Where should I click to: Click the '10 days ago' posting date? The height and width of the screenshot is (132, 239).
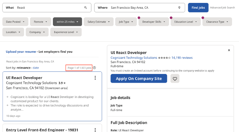pyautogui.click(x=13, y=116)
